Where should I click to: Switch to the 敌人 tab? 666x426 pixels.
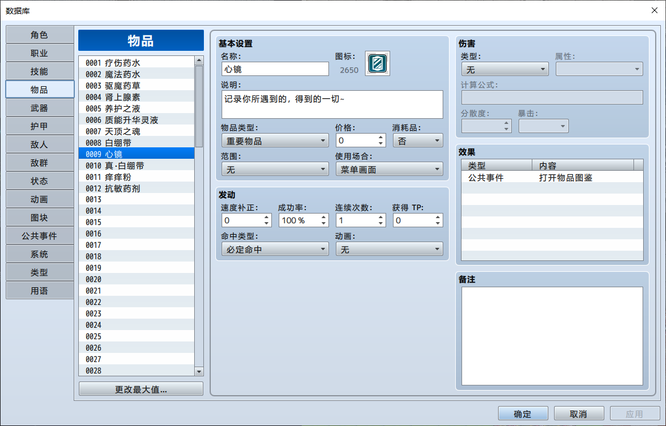[x=39, y=144]
